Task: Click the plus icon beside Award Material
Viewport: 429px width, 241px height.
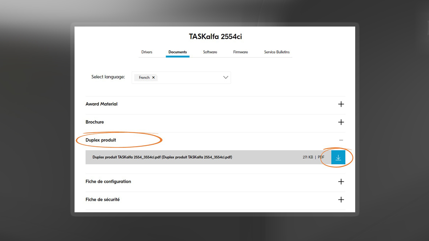Action: point(341,104)
